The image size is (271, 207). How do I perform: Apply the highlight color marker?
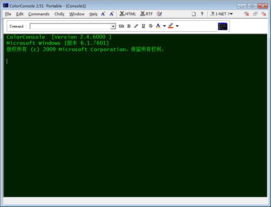point(171,26)
